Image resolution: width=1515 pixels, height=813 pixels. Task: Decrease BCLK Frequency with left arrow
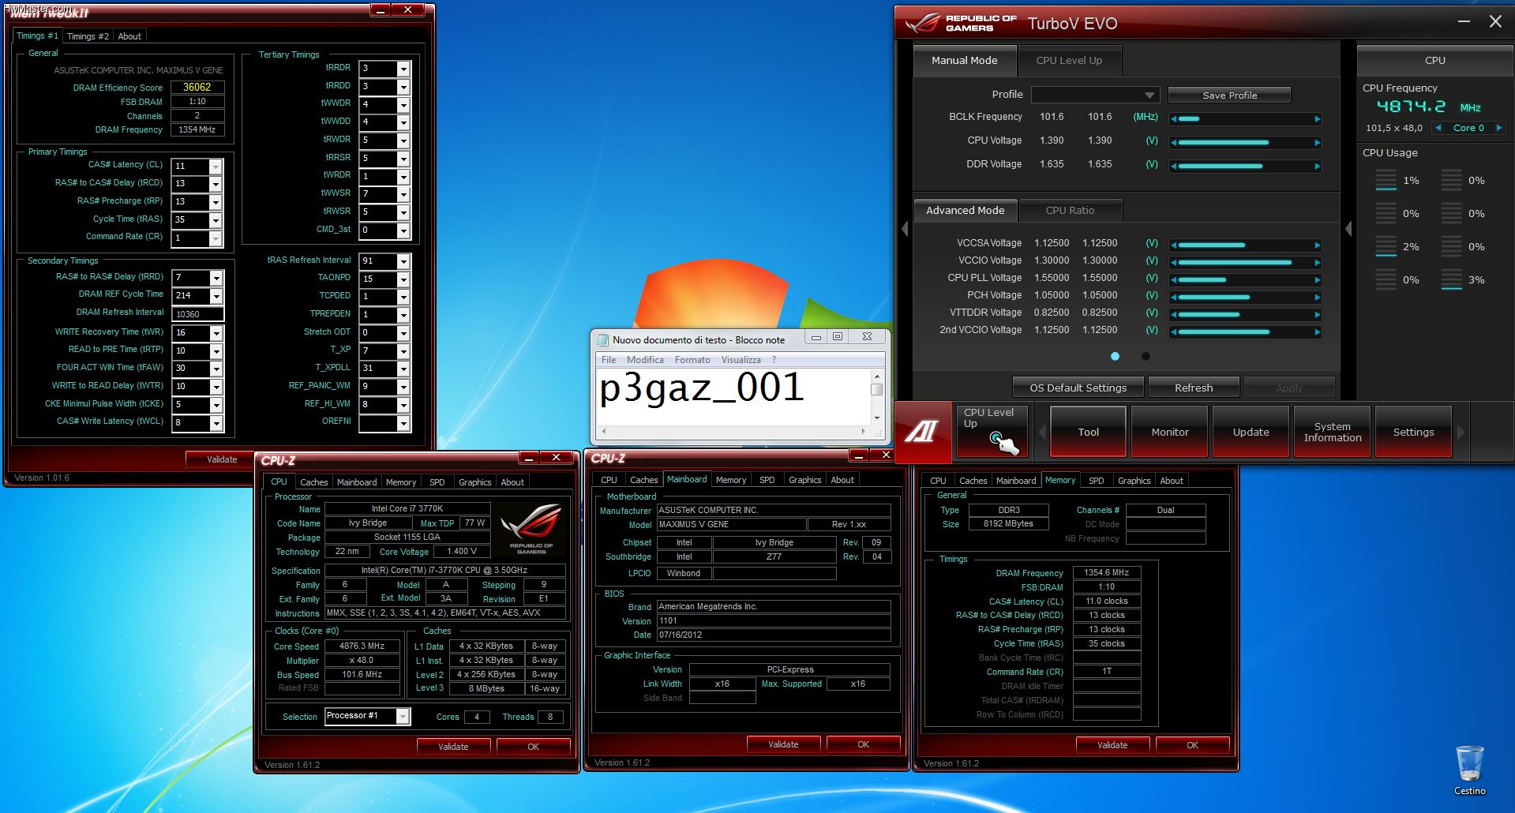pos(1174,118)
